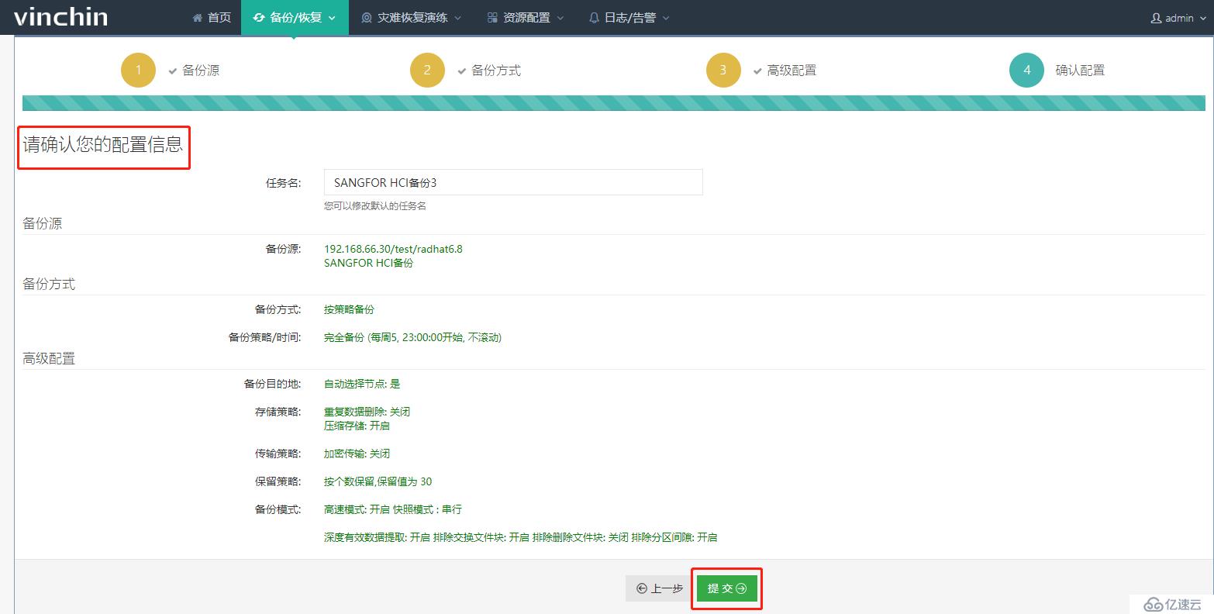Click the 备份策略/时间 label

(x=264, y=337)
